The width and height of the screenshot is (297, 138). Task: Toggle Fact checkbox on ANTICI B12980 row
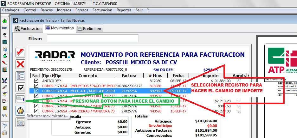tap(36, 81)
